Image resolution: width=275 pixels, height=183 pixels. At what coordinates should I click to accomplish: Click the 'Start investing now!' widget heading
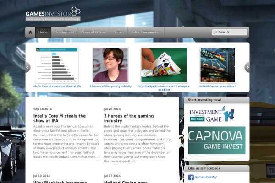point(205,100)
